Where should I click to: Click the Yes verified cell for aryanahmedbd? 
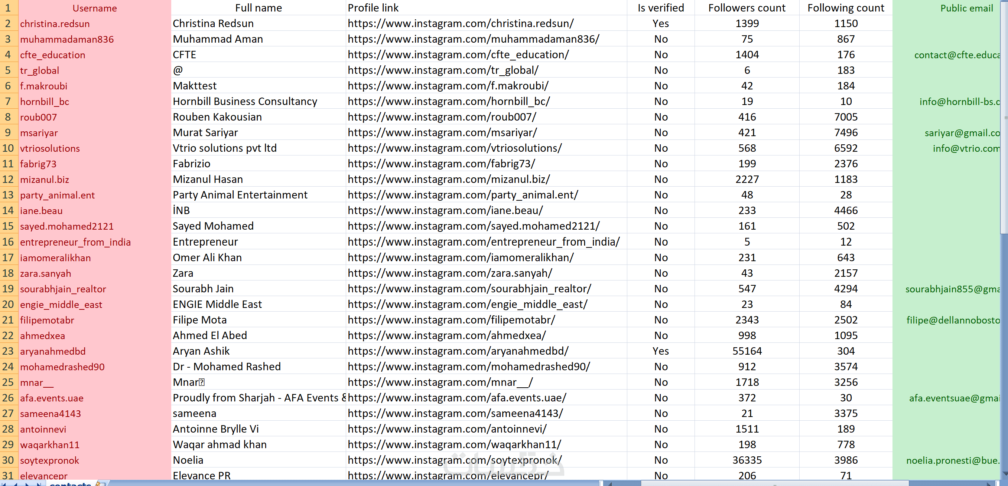click(x=660, y=351)
